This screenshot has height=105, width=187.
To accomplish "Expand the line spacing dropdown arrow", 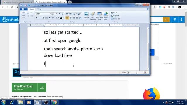I will (81, 14).
